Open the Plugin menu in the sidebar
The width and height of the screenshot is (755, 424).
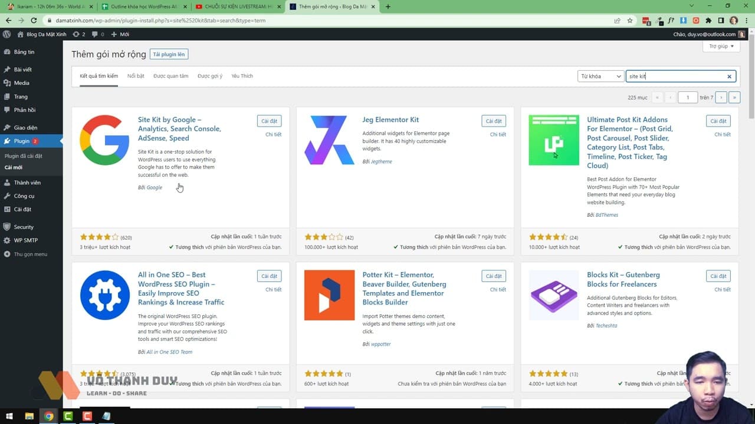(31, 141)
